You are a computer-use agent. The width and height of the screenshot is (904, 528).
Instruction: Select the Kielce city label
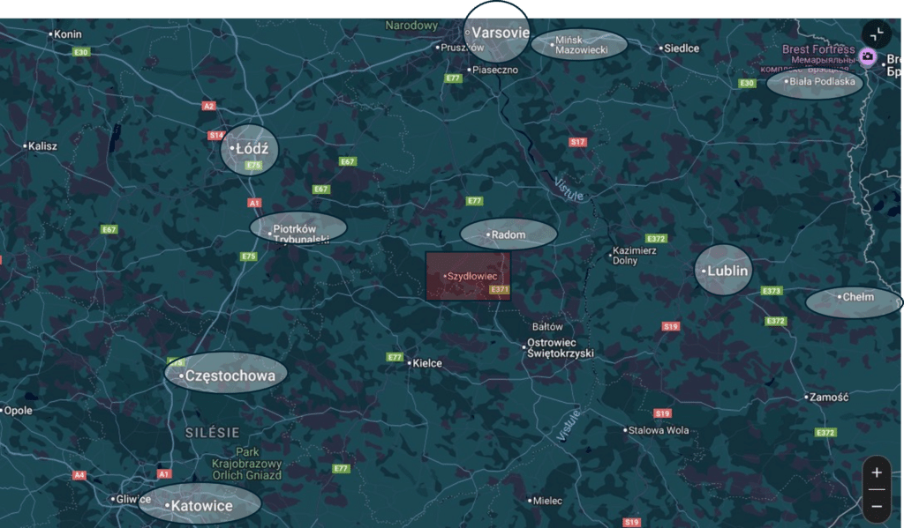pos(426,363)
